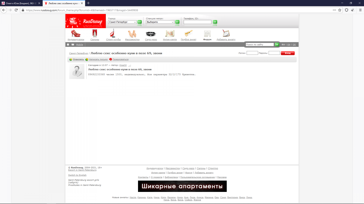Click the Логин input field
364x204 pixels.
pos(252,53)
